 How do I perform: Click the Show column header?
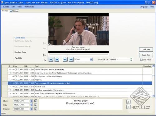coord(18,66)
